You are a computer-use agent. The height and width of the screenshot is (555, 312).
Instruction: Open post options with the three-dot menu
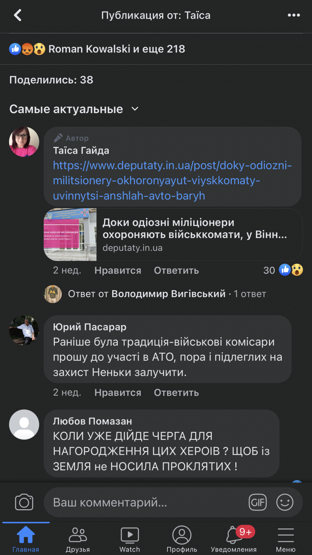(294, 15)
